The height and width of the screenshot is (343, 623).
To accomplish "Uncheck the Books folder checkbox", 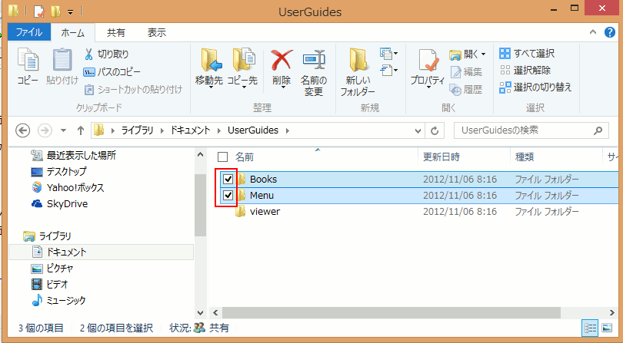I will coord(228,179).
